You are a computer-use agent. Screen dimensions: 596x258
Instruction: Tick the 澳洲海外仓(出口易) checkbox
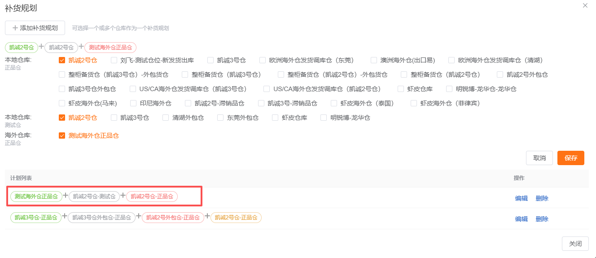click(374, 60)
